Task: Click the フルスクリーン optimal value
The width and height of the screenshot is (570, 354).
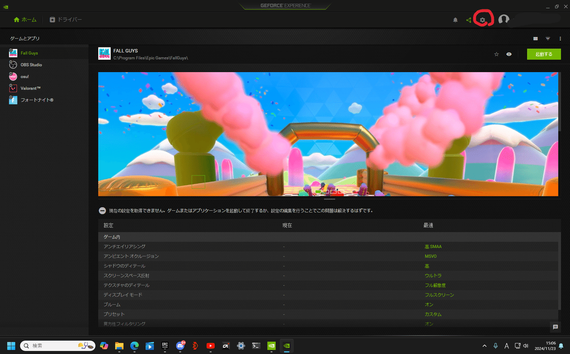Action: (439, 295)
